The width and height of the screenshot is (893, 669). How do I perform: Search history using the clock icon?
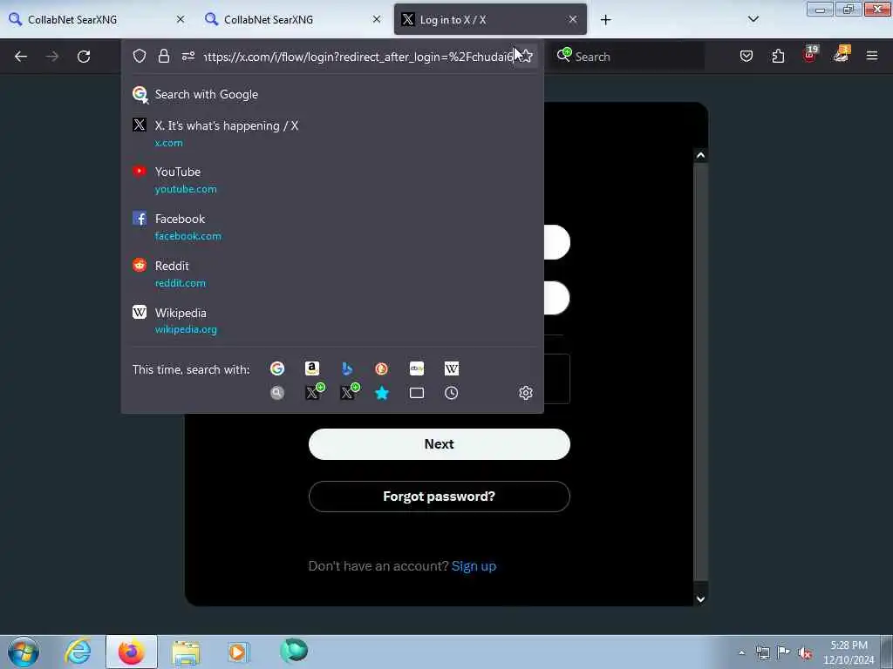(452, 393)
